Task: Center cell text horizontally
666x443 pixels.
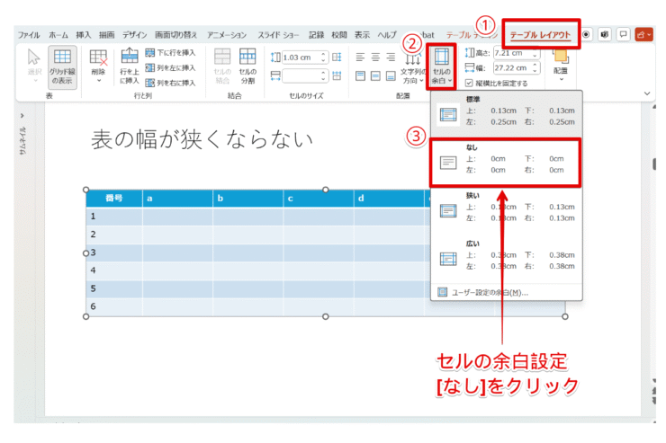Action: pos(375,58)
